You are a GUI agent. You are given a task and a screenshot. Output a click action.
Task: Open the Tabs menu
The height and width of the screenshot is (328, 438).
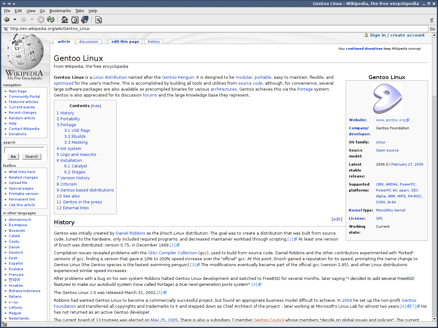pyautogui.click(x=79, y=11)
